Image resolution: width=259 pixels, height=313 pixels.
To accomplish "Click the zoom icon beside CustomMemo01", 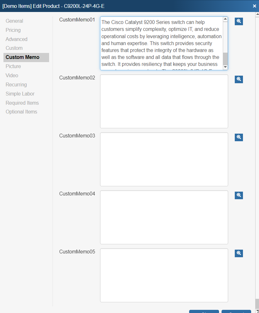I will click(239, 21).
